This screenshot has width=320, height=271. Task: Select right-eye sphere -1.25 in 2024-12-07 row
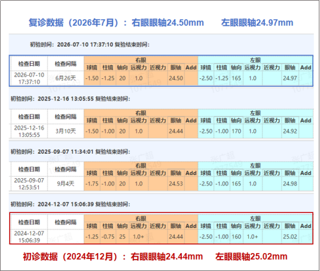coord(92,237)
